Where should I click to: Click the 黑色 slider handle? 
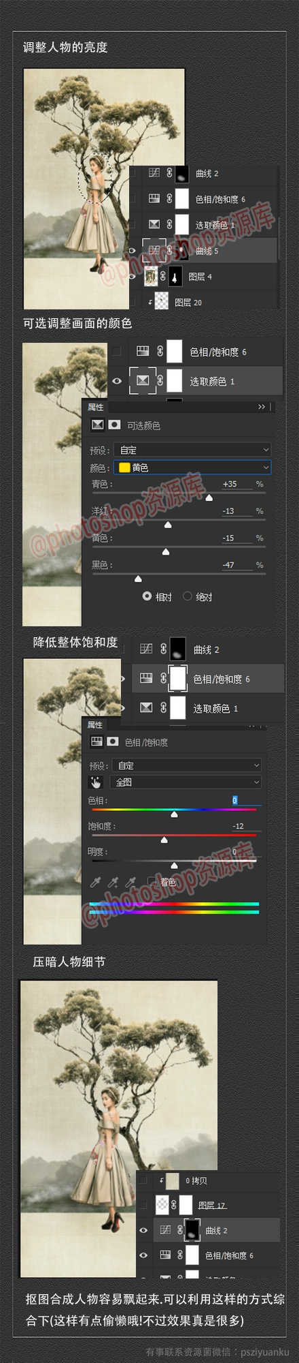click(138, 579)
